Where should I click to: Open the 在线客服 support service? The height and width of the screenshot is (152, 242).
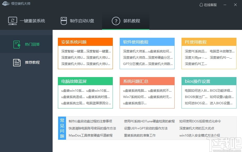coord(210,4)
